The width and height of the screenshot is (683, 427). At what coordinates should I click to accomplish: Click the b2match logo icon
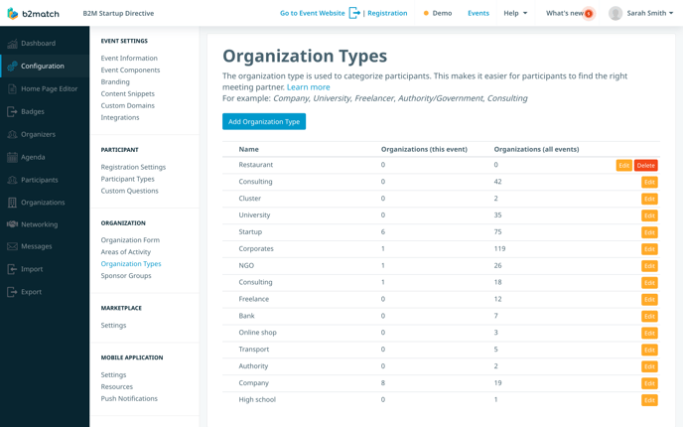point(13,14)
